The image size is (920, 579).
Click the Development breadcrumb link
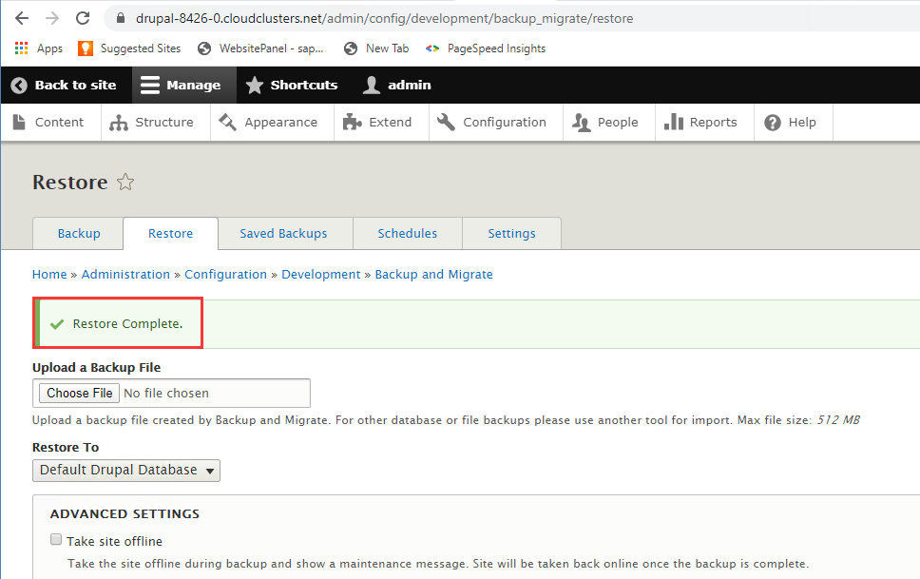[321, 275]
